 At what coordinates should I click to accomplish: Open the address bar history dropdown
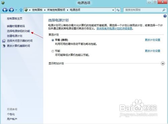coord(113,10)
